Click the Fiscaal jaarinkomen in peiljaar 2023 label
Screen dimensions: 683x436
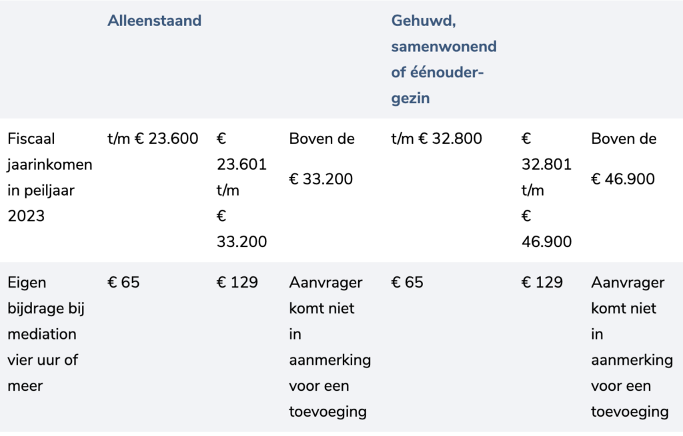coord(49,177)
